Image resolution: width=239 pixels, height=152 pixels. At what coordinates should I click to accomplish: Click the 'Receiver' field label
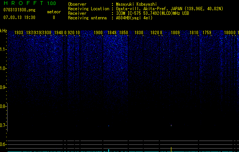coord(77,13)
